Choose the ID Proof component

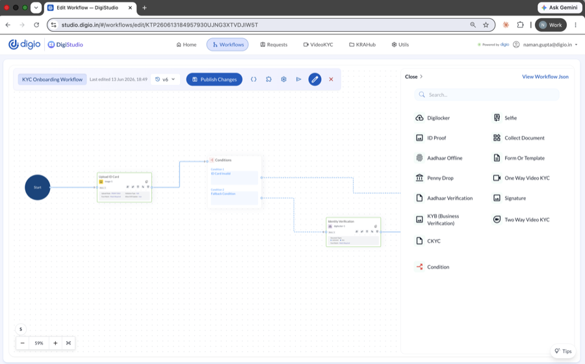[x=430, y=138]
